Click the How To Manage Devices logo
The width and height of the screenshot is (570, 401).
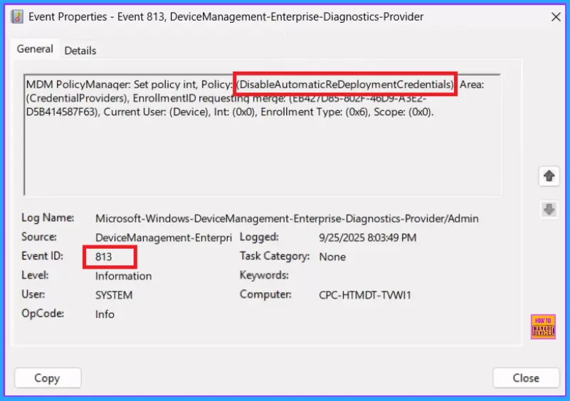[542, 326]
